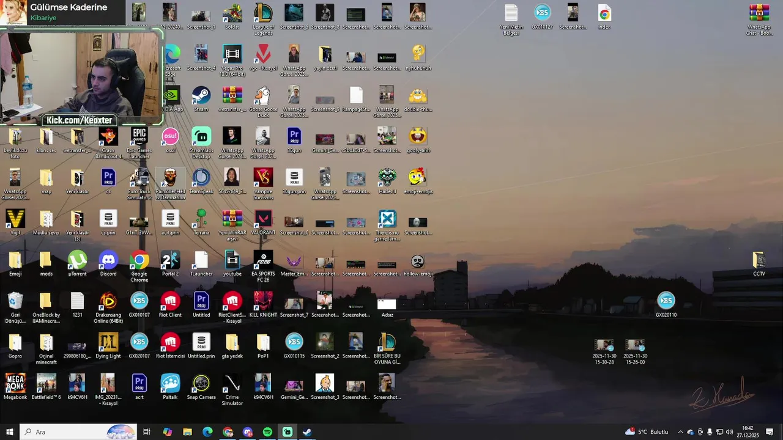Open the volume control in system tray
This screenshot has height=440, width=783.
pos(729,432)
